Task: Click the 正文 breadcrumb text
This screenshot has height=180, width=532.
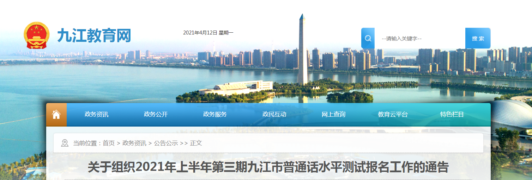Action: pyautogui.click(x=196, y=143)
